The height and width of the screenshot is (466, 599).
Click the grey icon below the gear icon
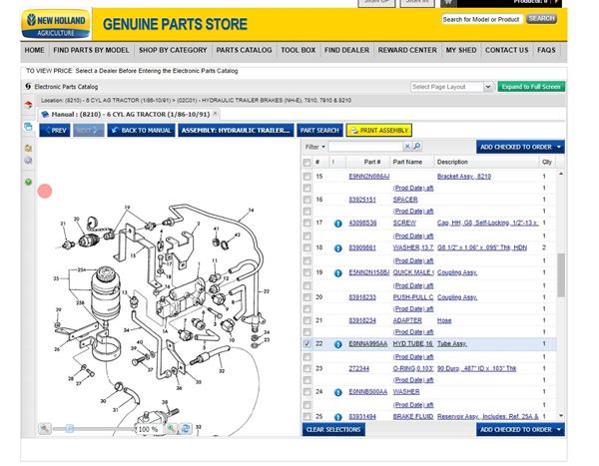click(28, 161)
